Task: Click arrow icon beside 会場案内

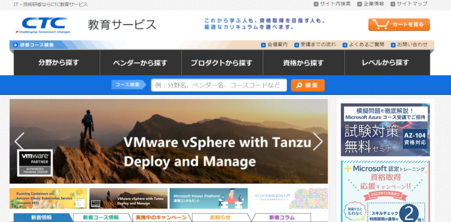Action: coord(263,45)
